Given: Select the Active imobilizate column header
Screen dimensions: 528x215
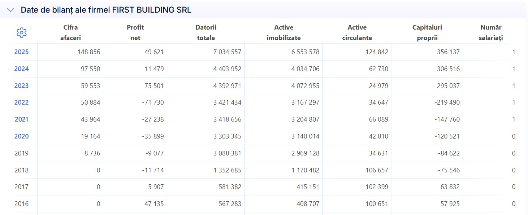Looking at the screenshot, I should click(x=284, y=32).
